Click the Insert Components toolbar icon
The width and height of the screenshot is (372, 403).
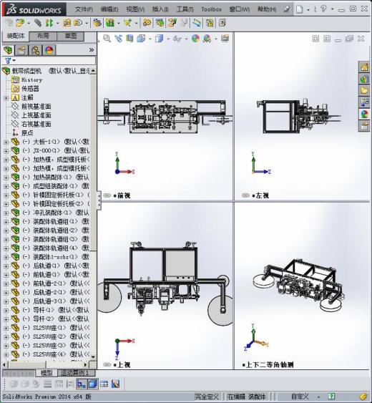coord(19,23)
